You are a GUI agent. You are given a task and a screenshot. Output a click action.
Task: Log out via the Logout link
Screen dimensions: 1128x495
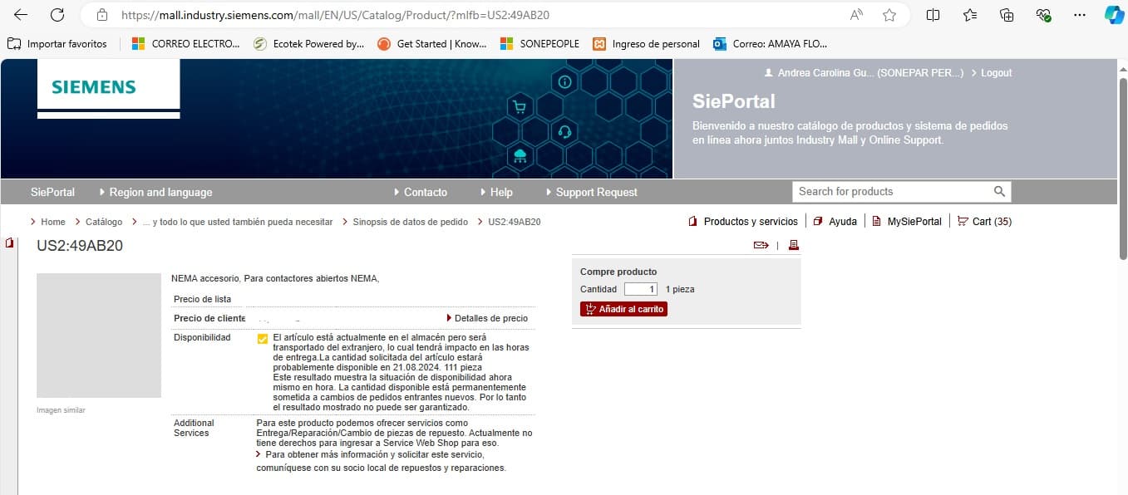[996, 72]
